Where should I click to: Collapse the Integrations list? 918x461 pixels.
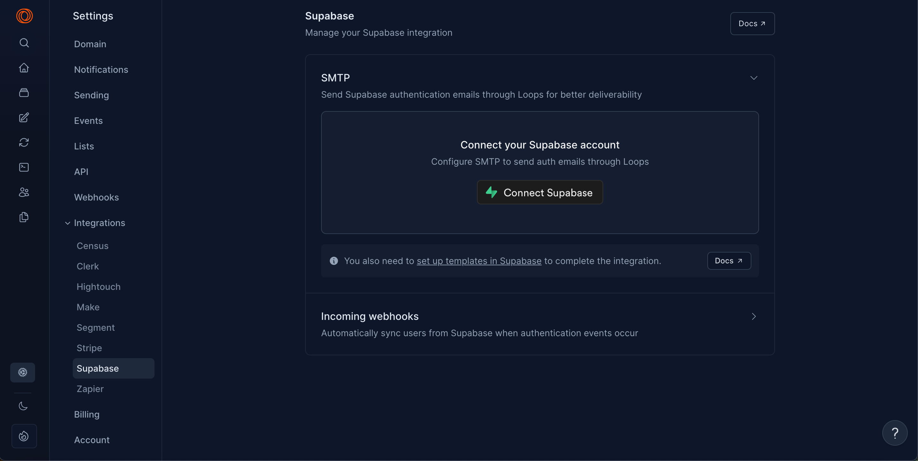pos(67,223)
